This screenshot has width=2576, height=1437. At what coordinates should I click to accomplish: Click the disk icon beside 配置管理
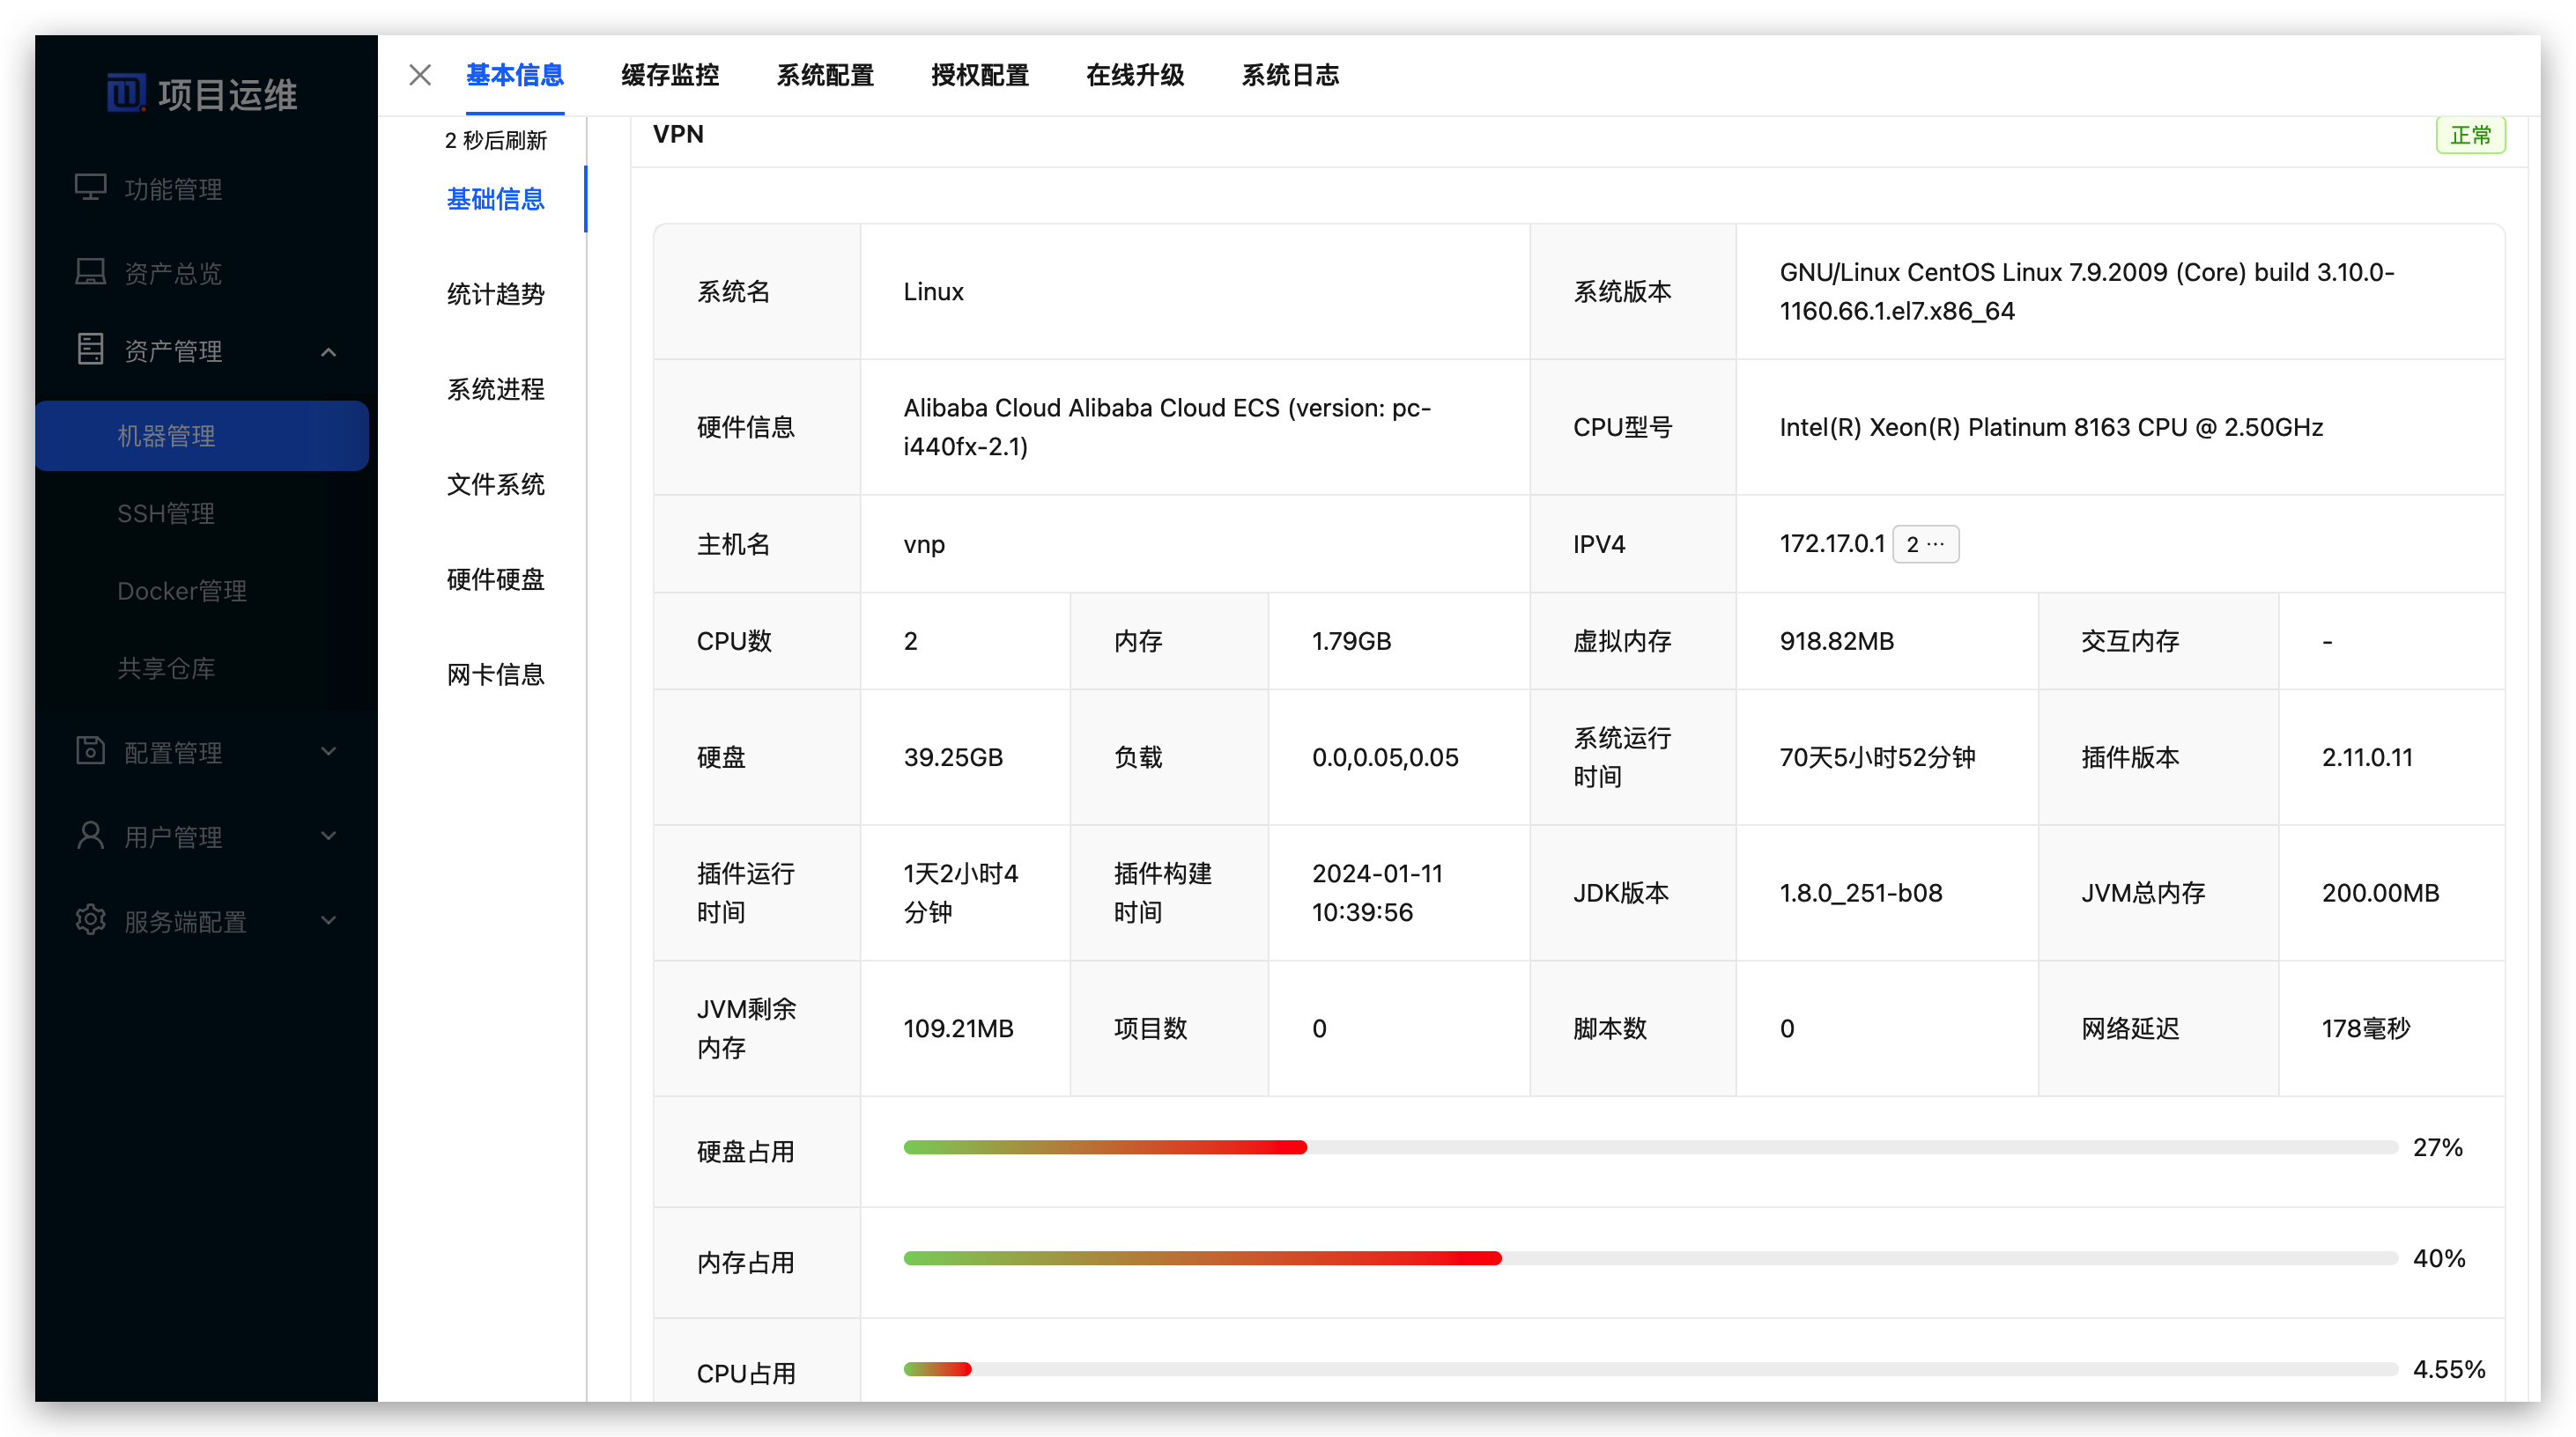tap(91, 750)
